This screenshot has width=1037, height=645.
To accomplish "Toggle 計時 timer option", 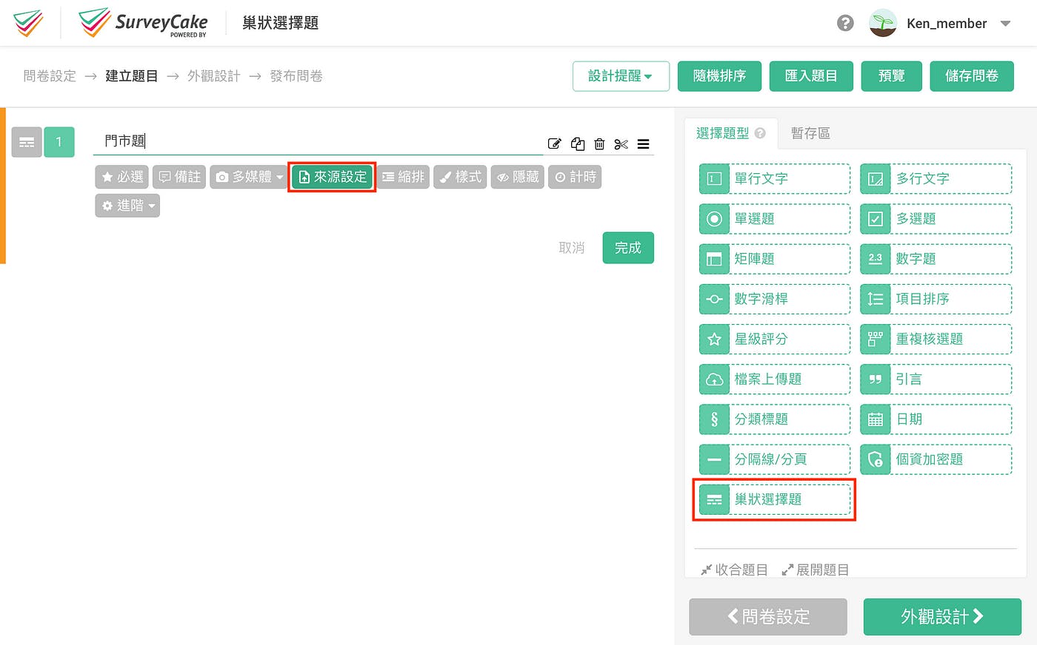I will click(575, 177).
